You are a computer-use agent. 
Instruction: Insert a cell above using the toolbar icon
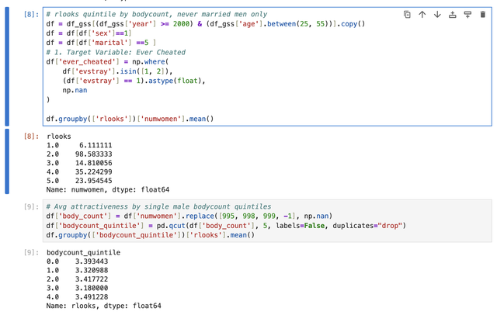click(x=453, y=15)
